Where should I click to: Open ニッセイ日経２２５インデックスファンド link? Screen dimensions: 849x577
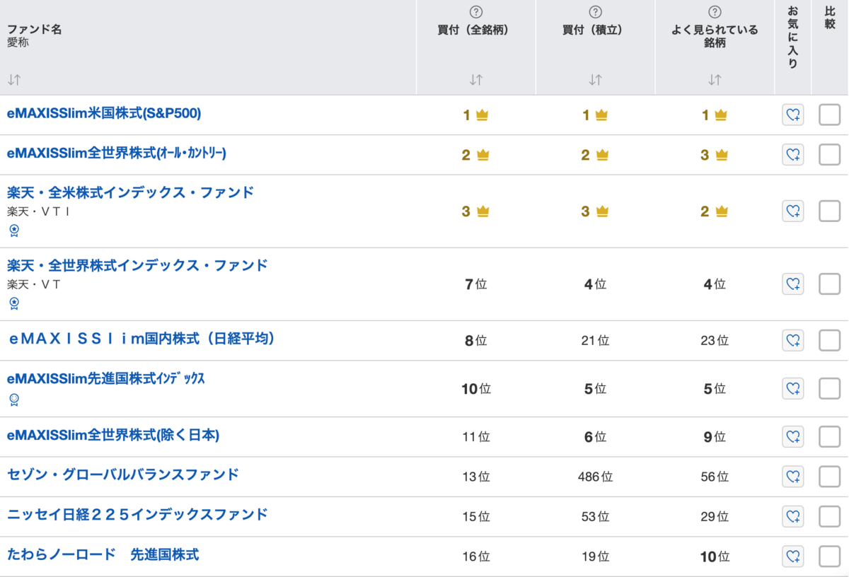pos(137,514)
